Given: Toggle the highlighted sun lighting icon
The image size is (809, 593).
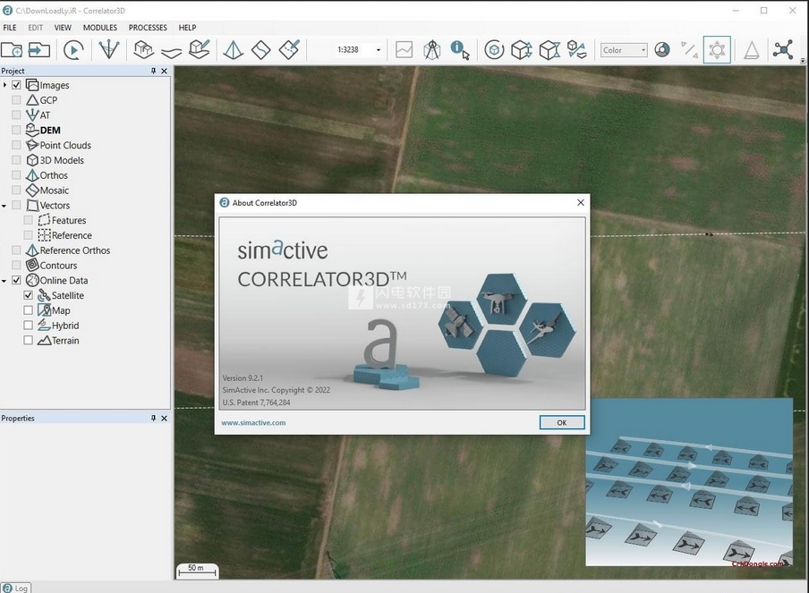Looking at the screenshot, I should tap(717, 50).
